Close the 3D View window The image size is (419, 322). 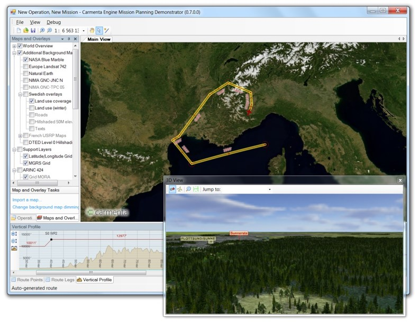(x=400, y=180)
